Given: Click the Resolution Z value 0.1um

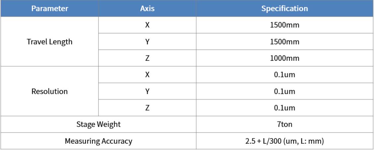Looking at the screenshot, I should [x=284, y=108].
